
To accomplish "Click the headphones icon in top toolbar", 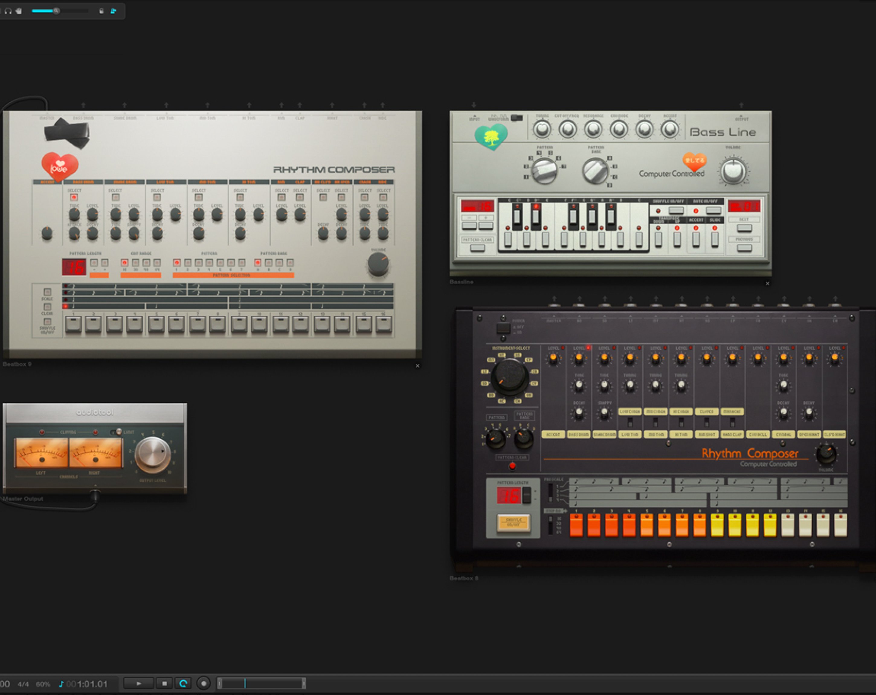I will 8,11.
